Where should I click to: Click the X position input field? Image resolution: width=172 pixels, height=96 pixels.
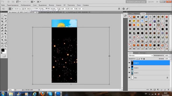click(17, 9)
